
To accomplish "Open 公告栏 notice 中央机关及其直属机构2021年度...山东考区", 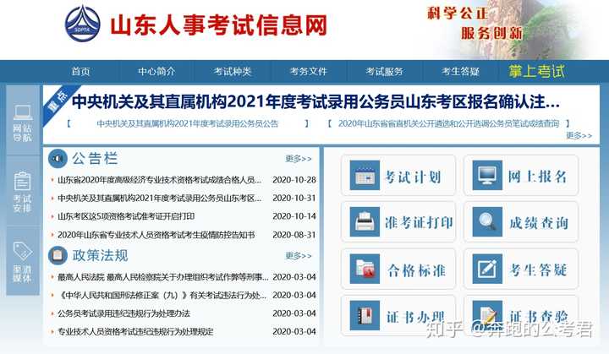I will tap(159, 199).
